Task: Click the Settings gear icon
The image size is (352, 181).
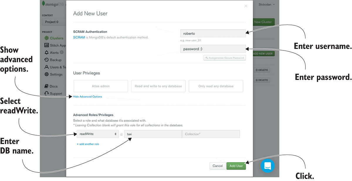Action: coord(46,75)
